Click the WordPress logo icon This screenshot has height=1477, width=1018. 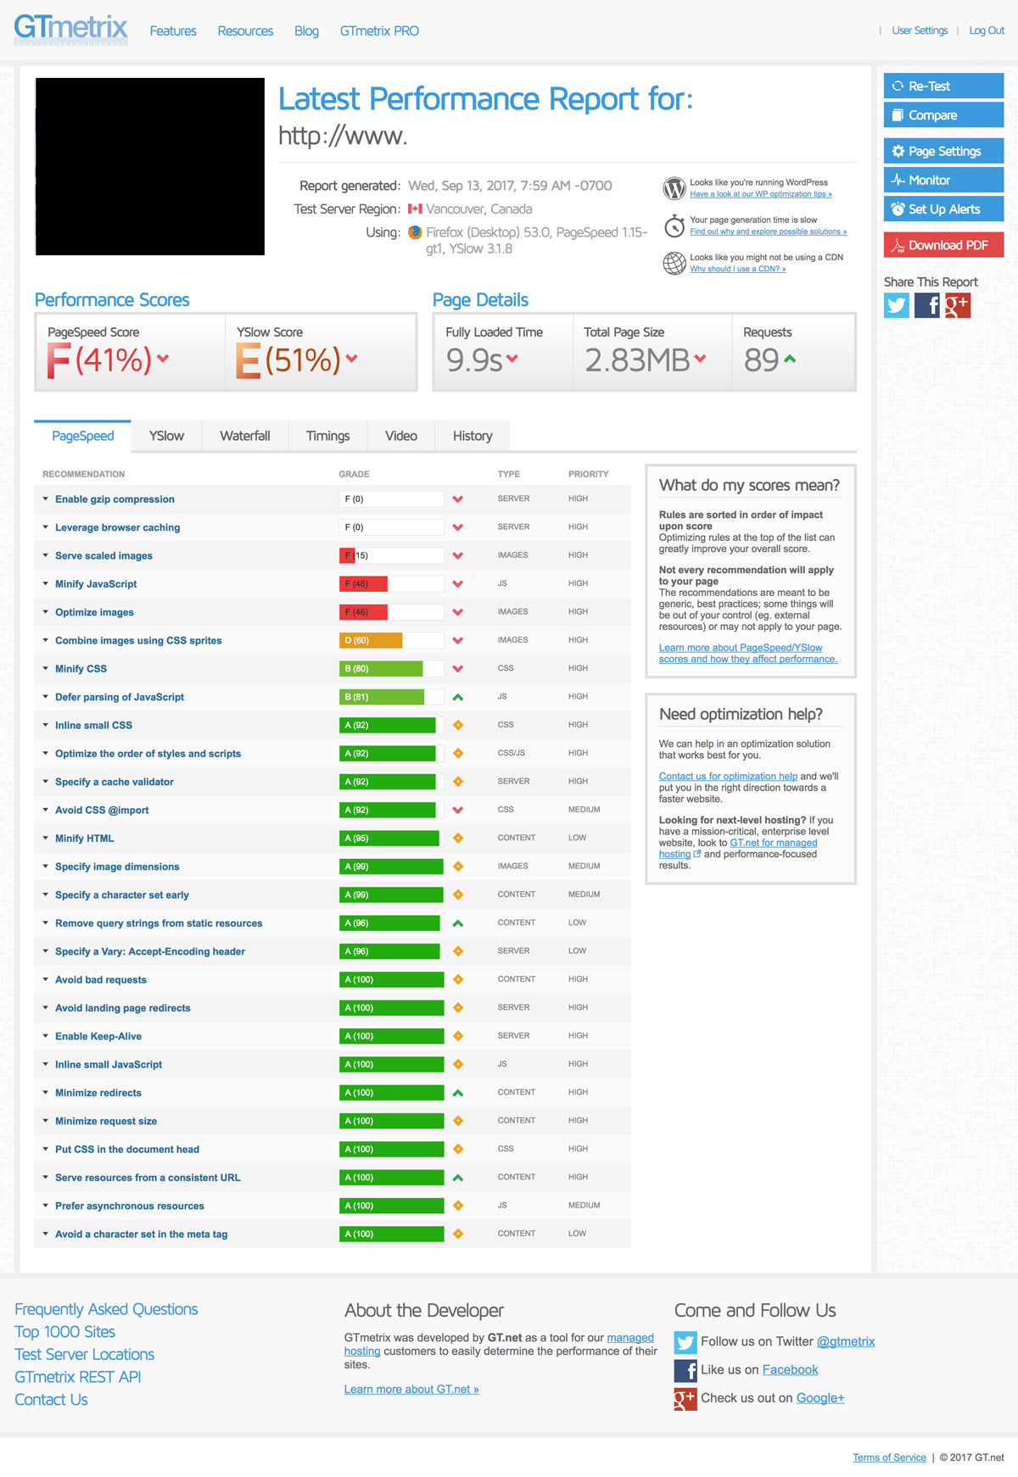(x=674, y=188)
